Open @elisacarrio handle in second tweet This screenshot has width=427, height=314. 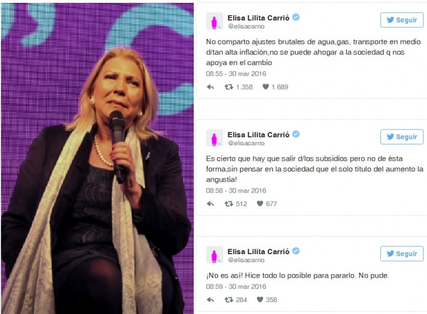pos(246,143)
